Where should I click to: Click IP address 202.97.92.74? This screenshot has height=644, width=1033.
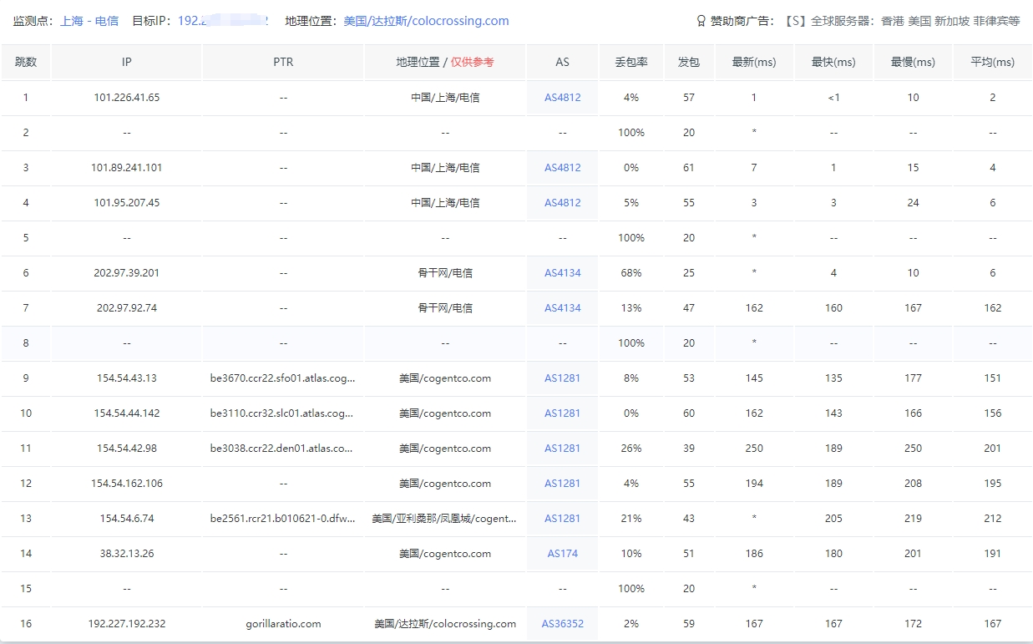127,308
